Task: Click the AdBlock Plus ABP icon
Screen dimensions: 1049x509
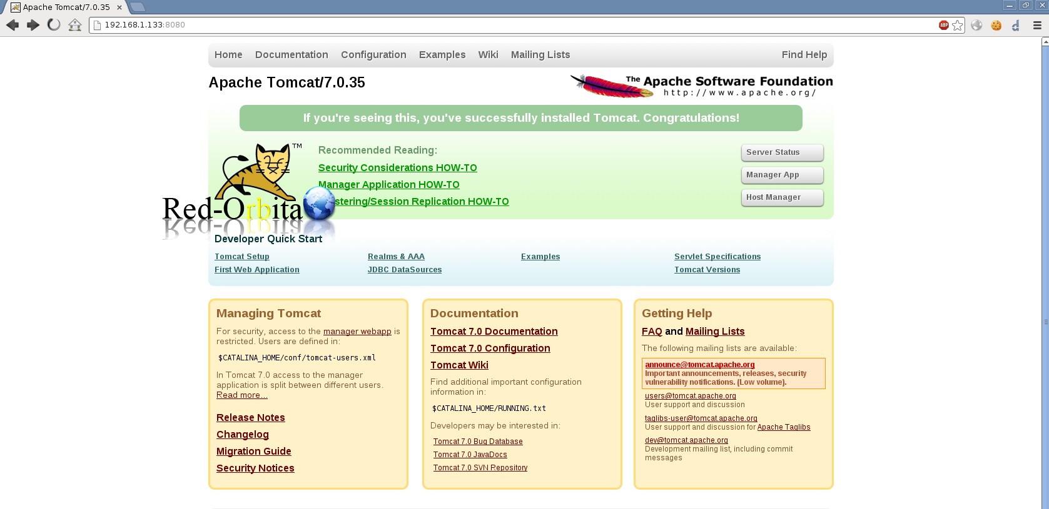Action: (x=943, y=25)
